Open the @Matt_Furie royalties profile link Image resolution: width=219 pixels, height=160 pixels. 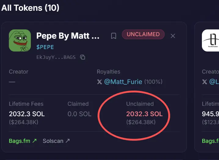tap(123, 82)
